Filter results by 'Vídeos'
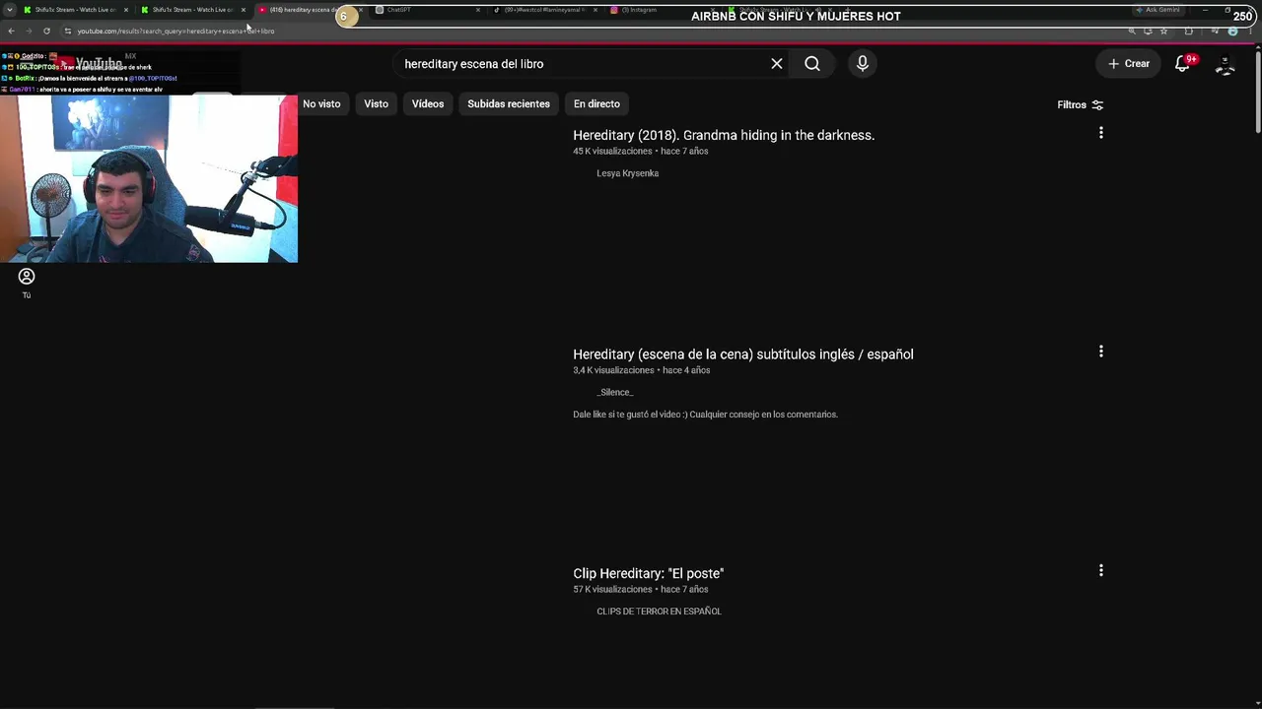Image resolution: width=1262 pixels, height=709 pixels. click(428, 104)
